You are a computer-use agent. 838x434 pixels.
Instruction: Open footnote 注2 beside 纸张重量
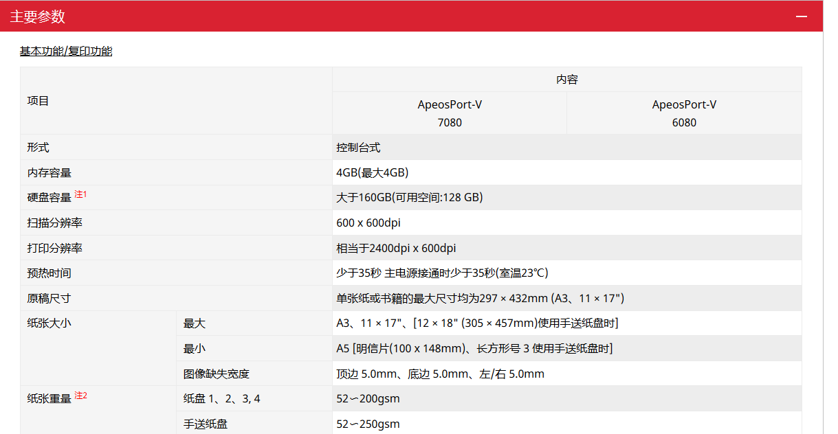(81, 396)
